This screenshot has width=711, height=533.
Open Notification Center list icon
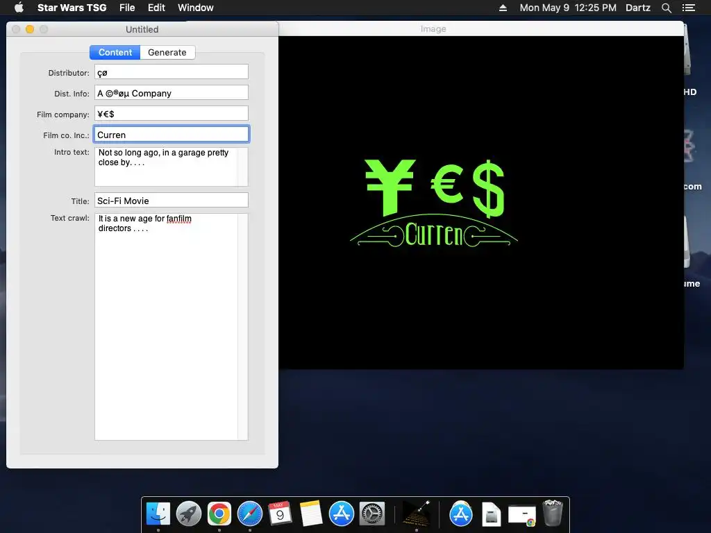pyautogui.click(x=688, y=8)
